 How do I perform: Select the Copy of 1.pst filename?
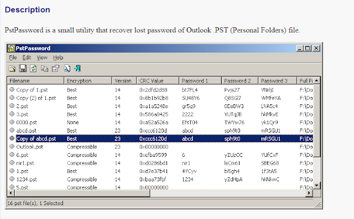coord(32,90)
